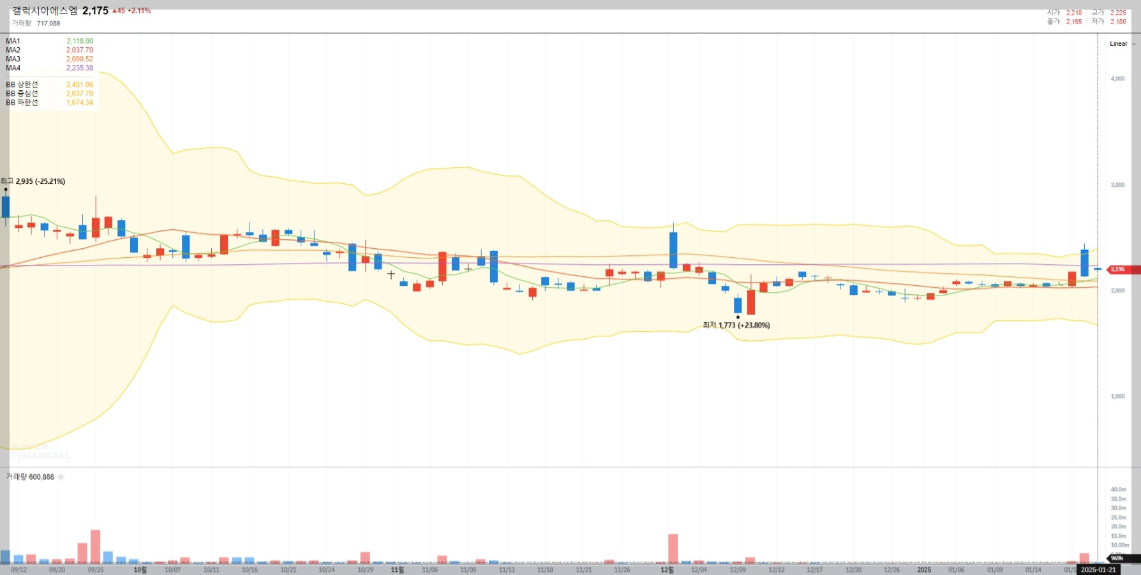The height and width of the screenshot is (575, 1141).
Task: Click the 09/25 date on time axis
Action: 96,570
